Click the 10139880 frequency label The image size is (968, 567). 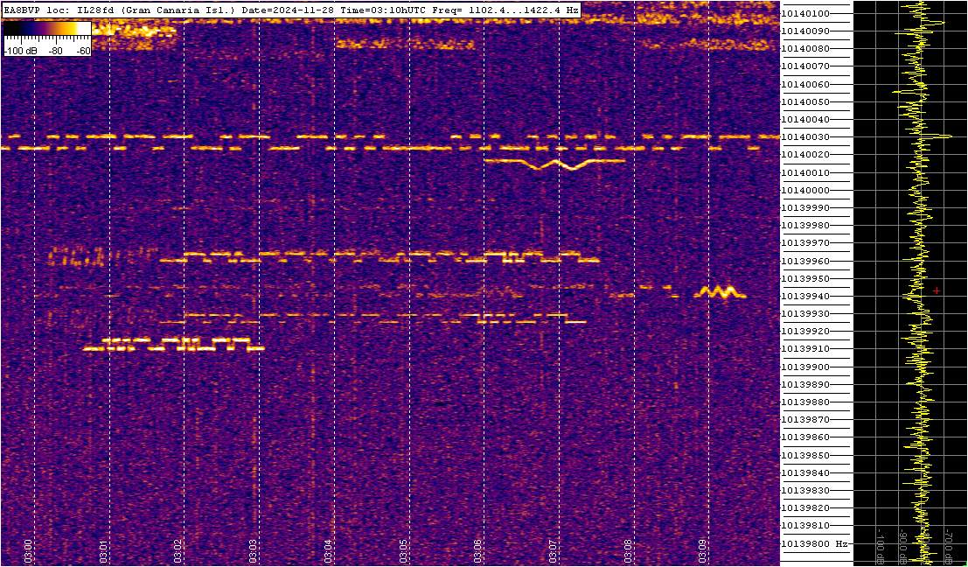(805, 402)
